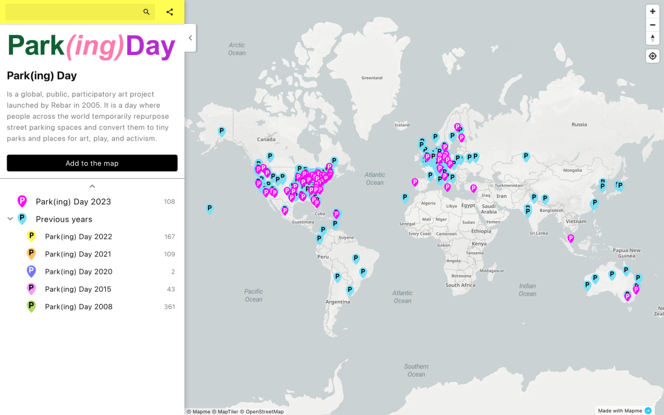This screenshot has width=664, height=415.
Task: Click the magenta 2023 pin icon in legend
Action: 22,201
